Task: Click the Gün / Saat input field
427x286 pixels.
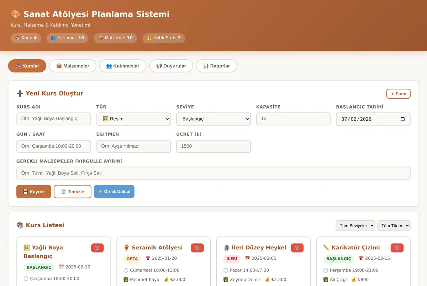Action: click(x=54, y=146)
